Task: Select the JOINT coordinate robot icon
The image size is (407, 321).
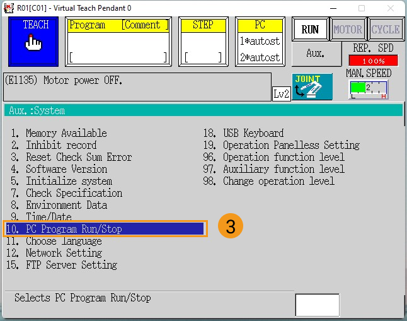Action: click(312, 86)
